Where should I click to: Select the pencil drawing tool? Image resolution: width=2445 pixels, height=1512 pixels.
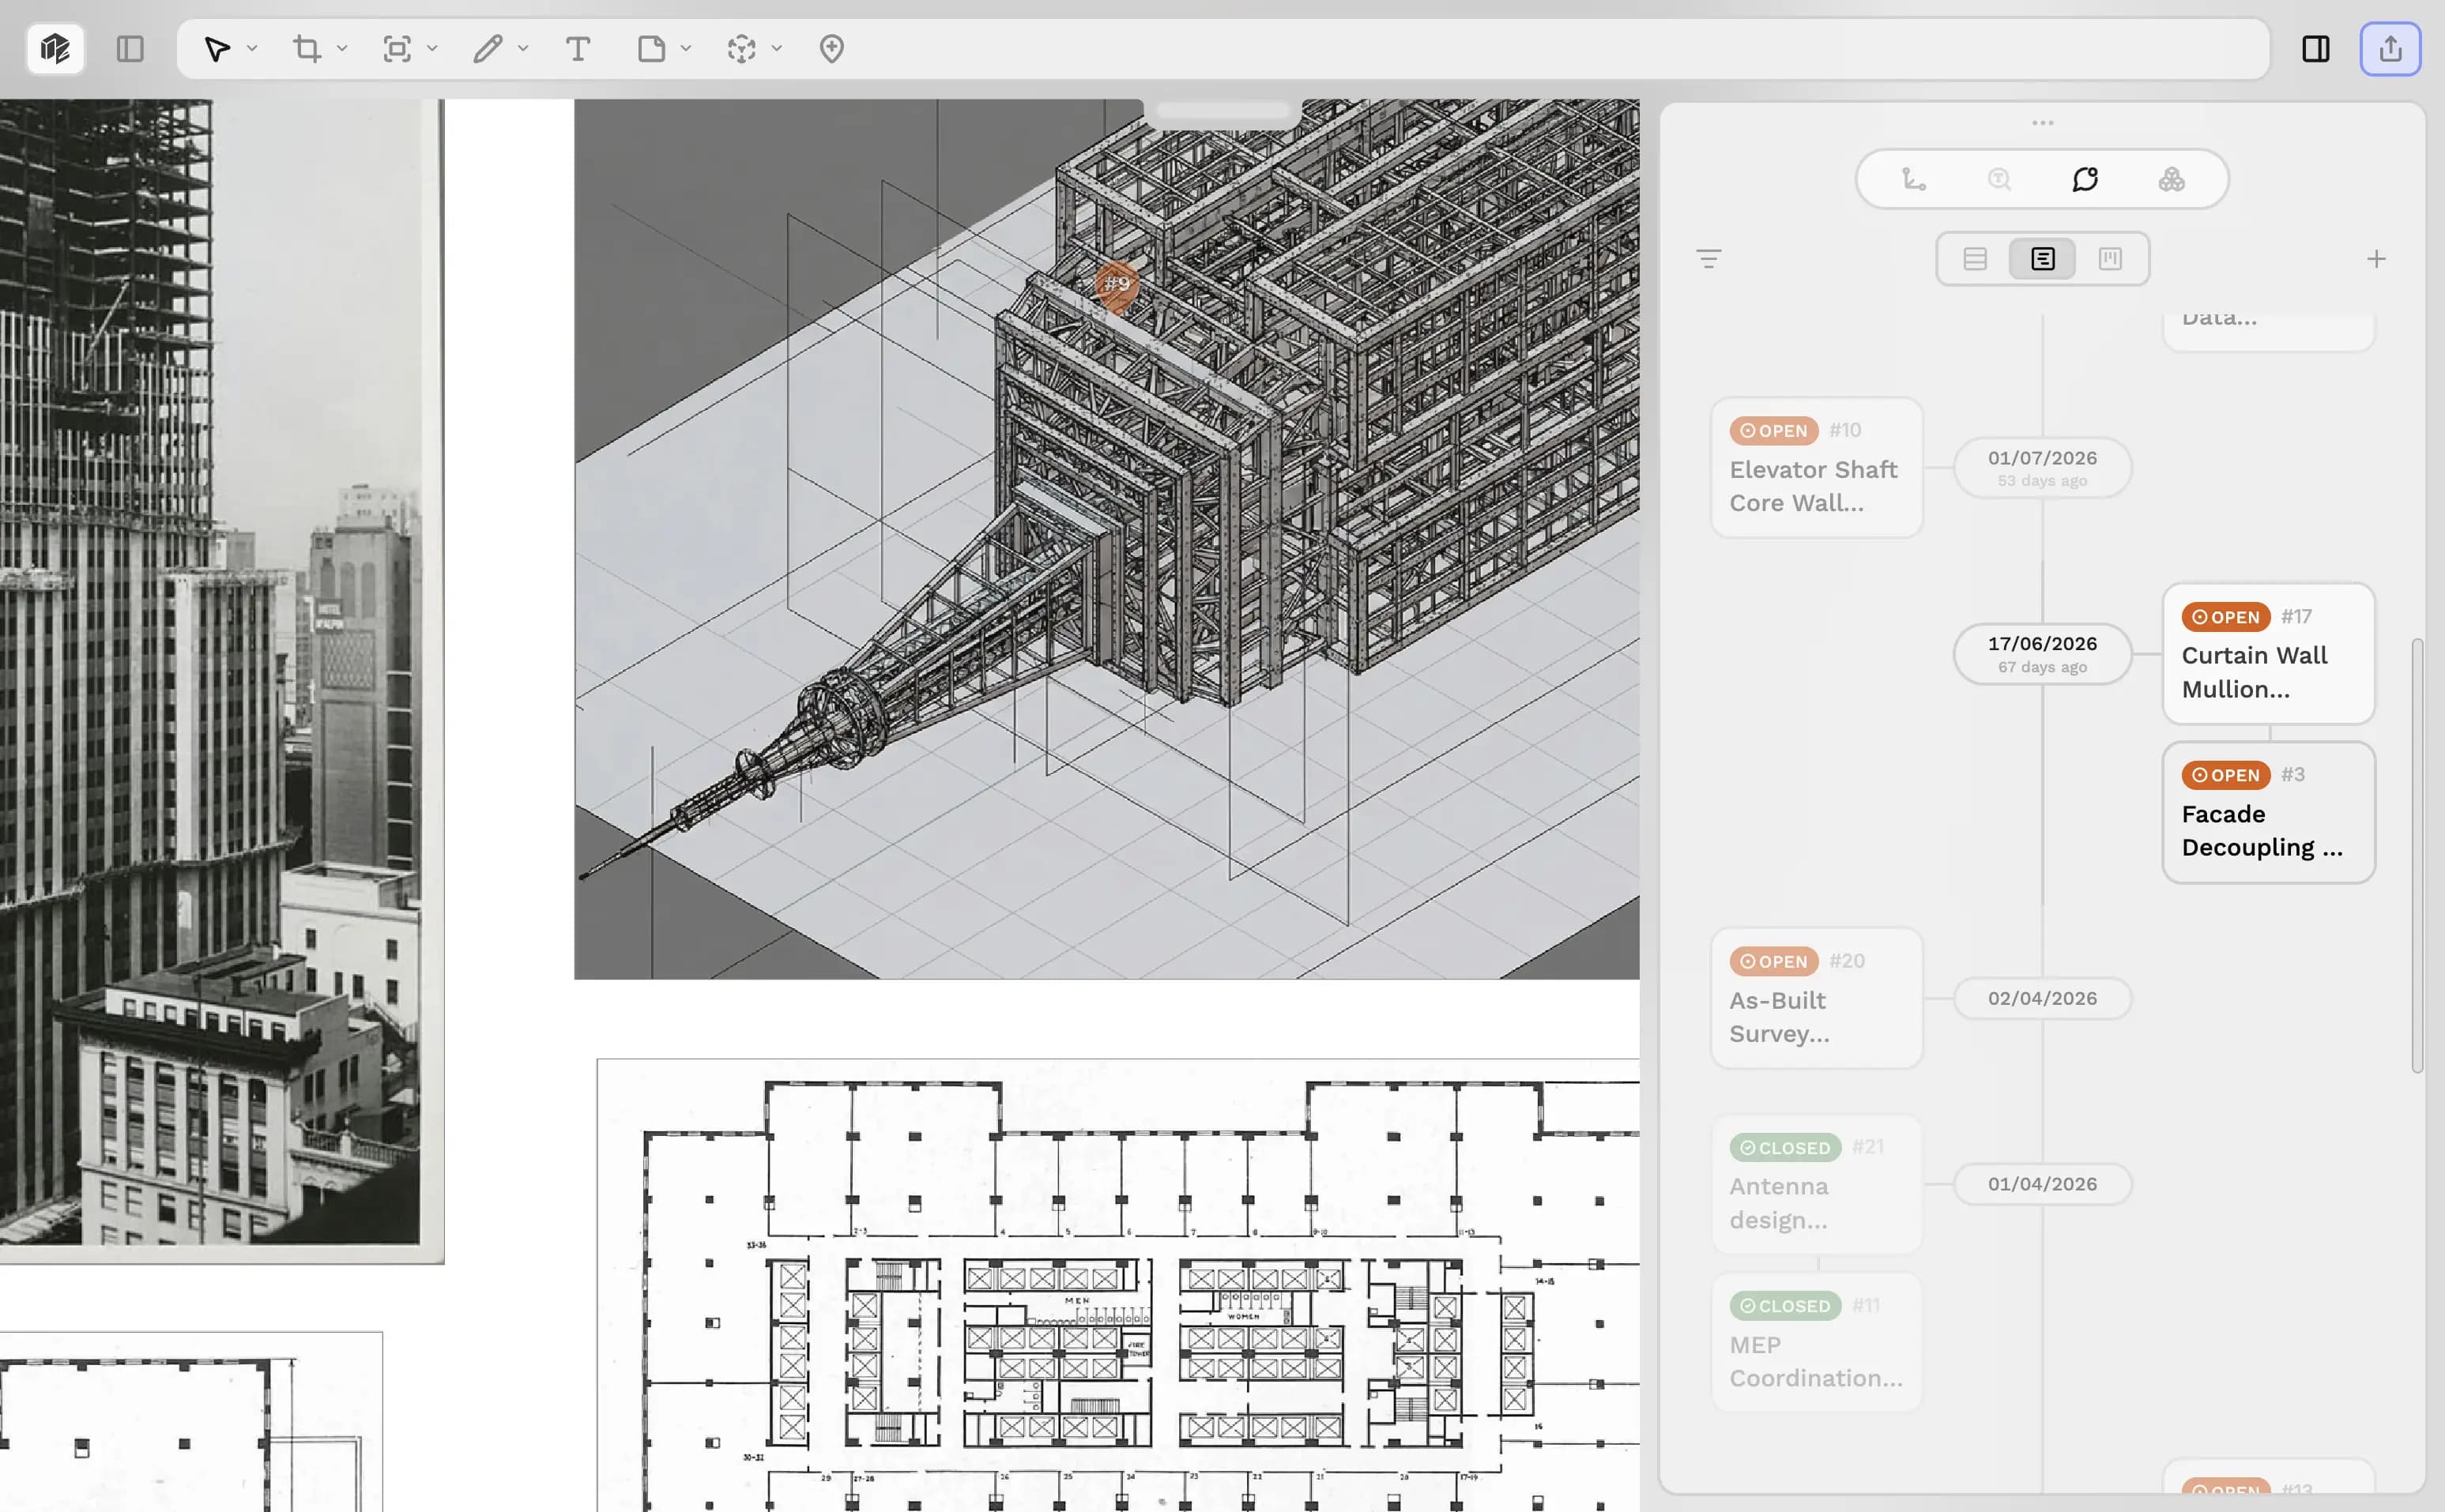(488, 49)
